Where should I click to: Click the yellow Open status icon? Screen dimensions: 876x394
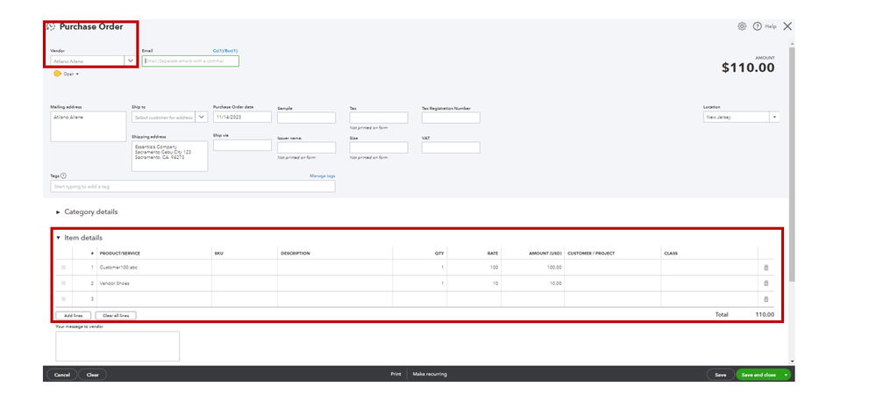pyautogui.click(x=57, y=74)
